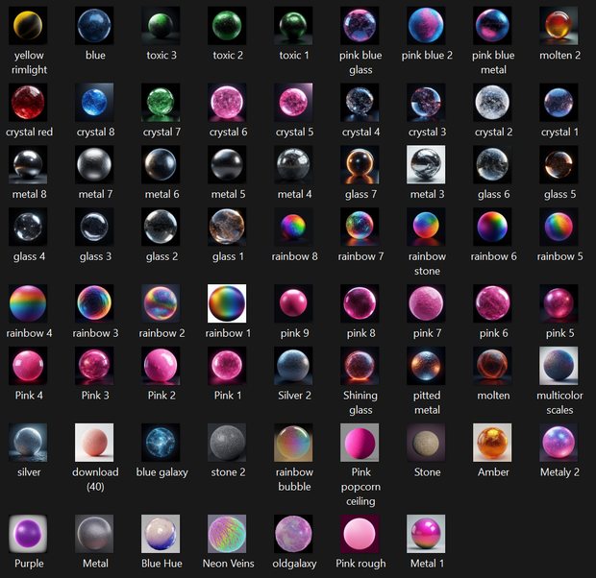Open the blue galaxy sphere file
The image size is (596, 578).
click(x=161, y=443)
